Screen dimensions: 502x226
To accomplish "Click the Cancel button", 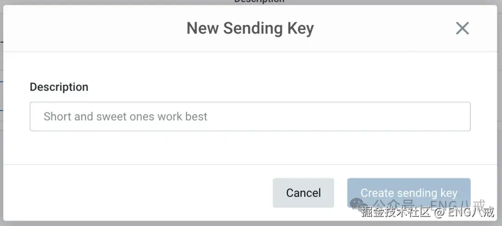I will (303, 193).
